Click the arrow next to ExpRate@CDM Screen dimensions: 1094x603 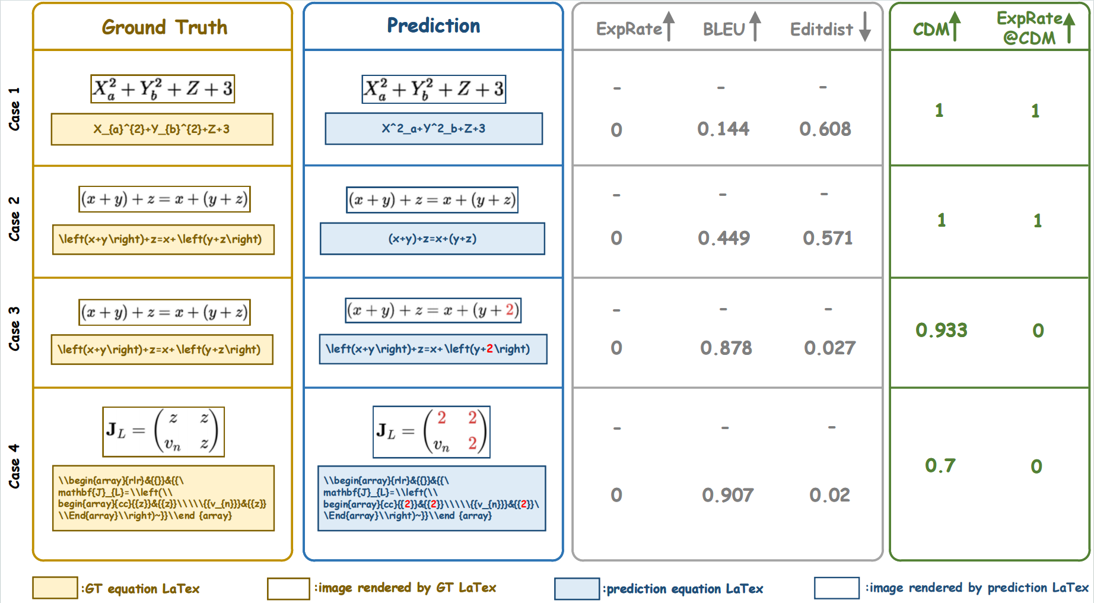click(1068, 27)
